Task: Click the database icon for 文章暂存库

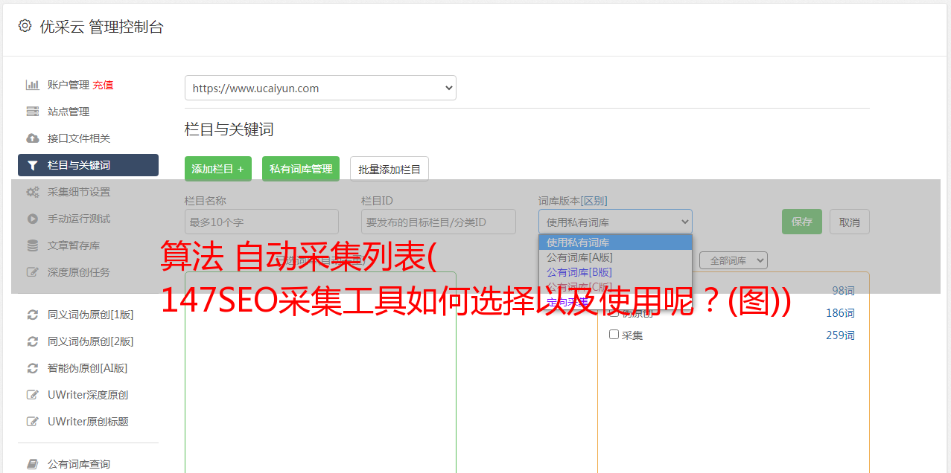Action: 32,245
